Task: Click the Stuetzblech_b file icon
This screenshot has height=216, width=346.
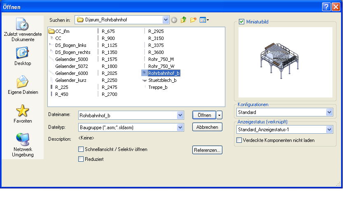Action: (x=145, y=80)
